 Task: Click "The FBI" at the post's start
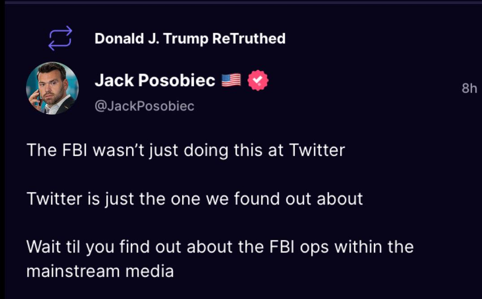point(59,150)
